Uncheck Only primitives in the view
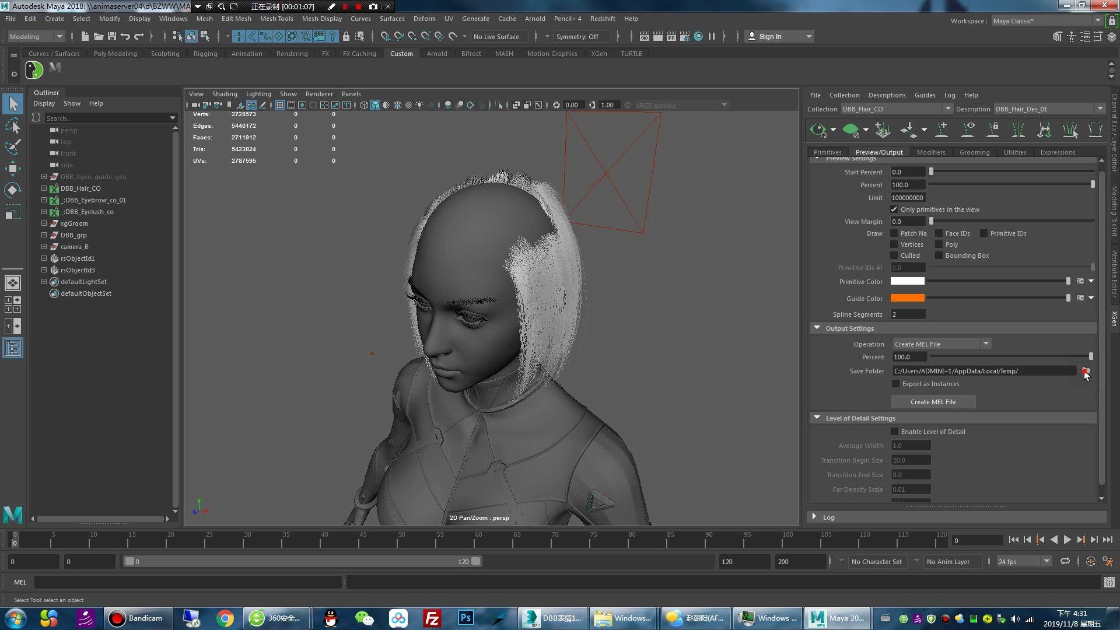Viewport: 1120px width, 630px height. pyautogui.click(x=894, y=209)
